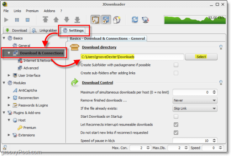This screenshot has width=231, height=156.
Task: Enable Create Subfolder with packagename checkbox
Action: tap(176, 65)
